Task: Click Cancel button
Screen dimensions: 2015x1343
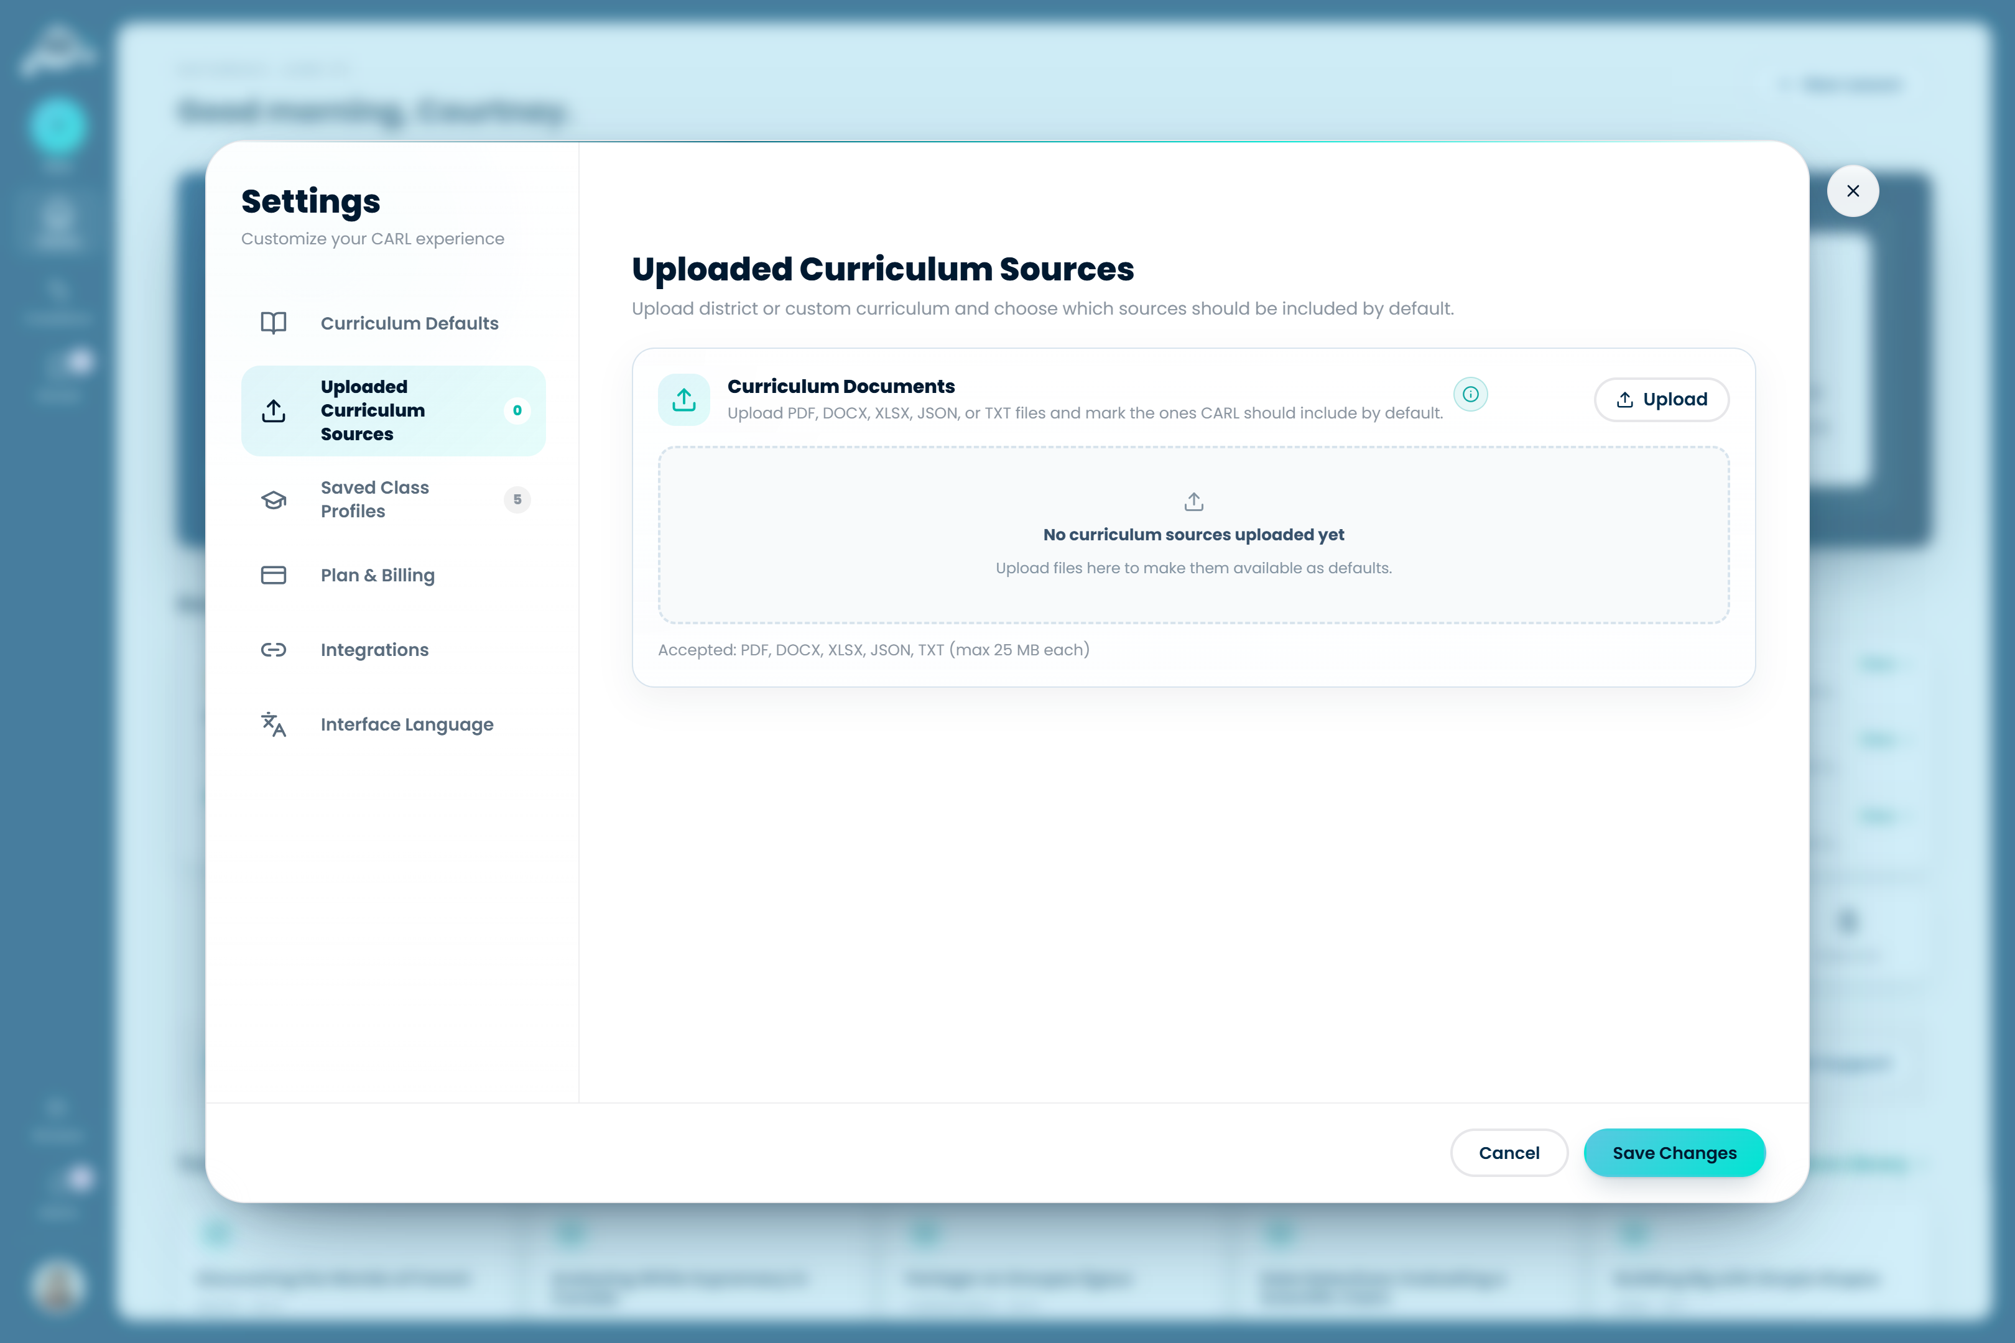Action: click(x=1509, y=1153)
